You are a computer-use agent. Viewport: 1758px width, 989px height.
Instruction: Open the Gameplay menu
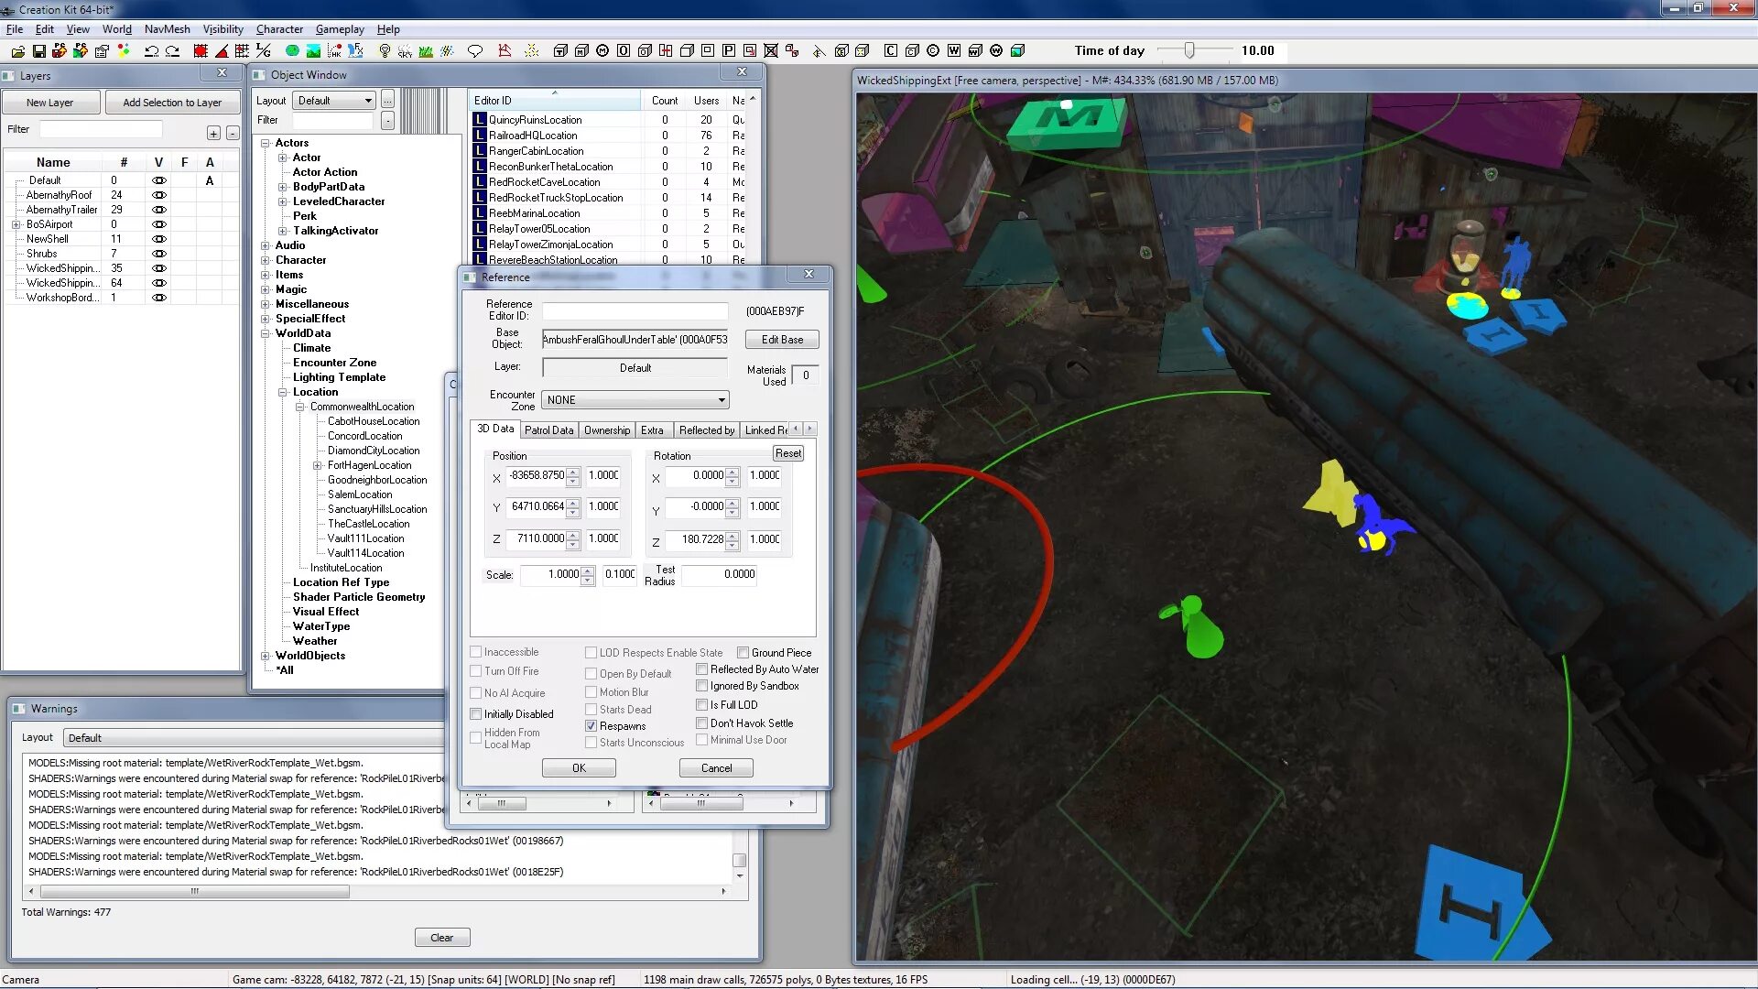[x=340, y=29]
